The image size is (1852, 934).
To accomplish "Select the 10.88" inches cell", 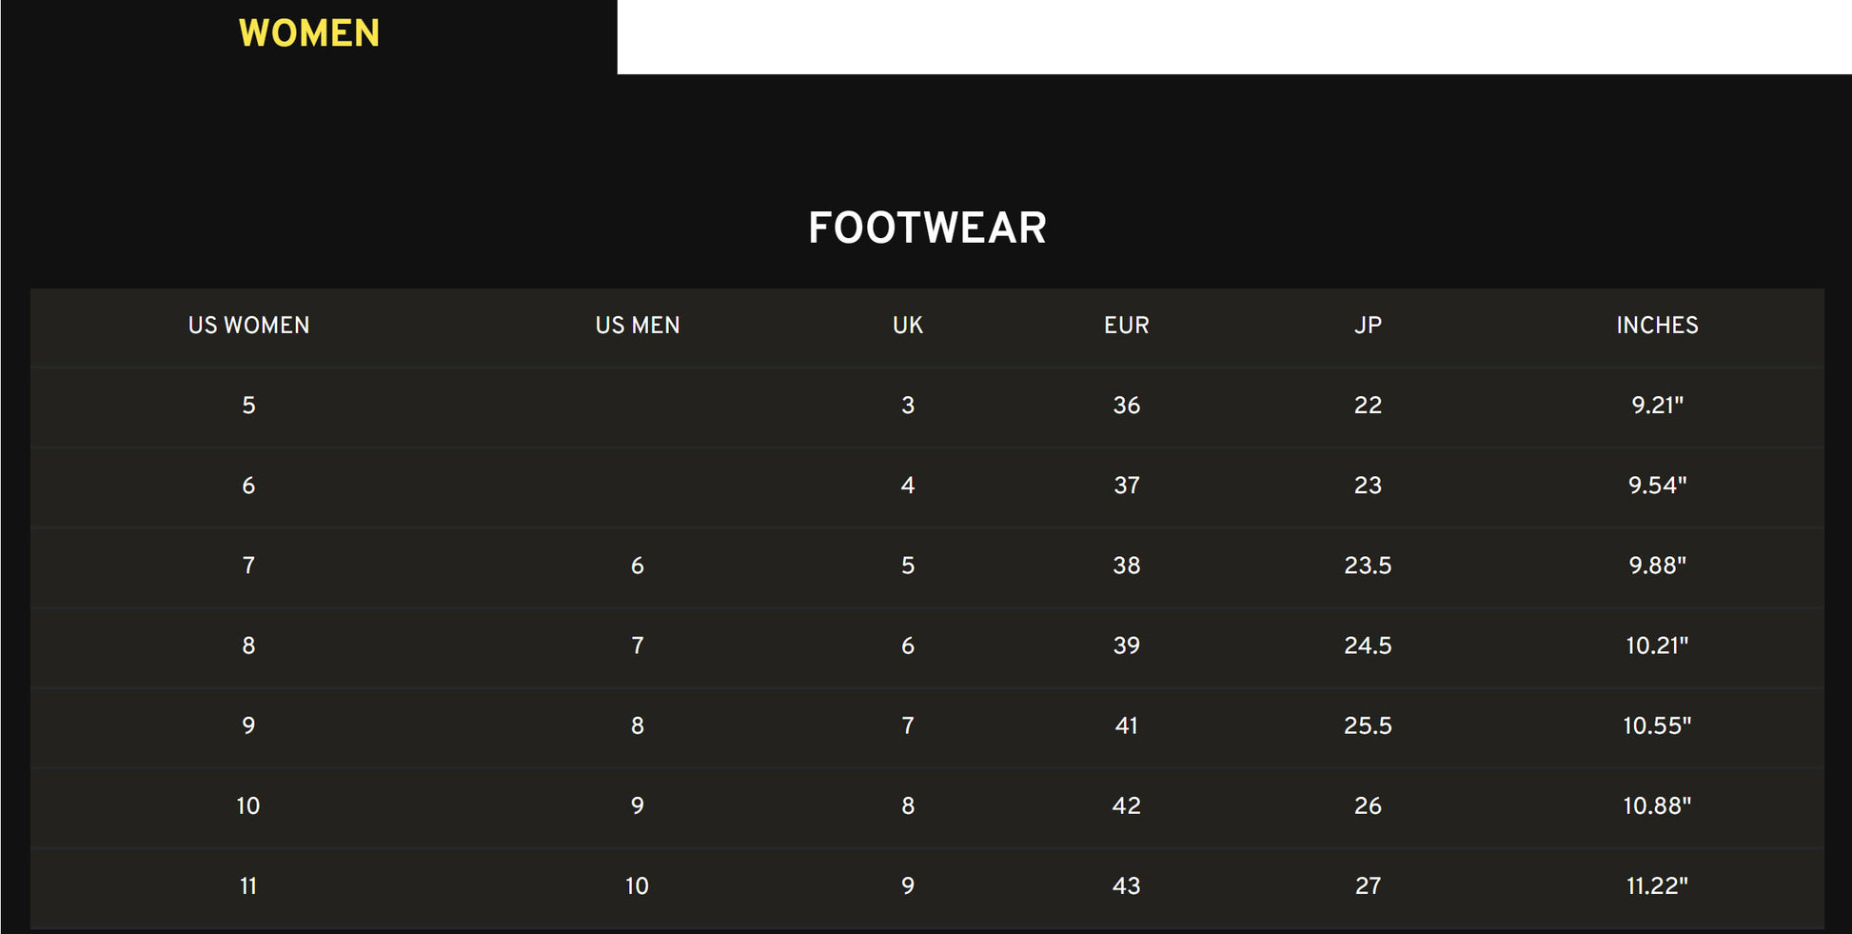I will pos(1657,805).
